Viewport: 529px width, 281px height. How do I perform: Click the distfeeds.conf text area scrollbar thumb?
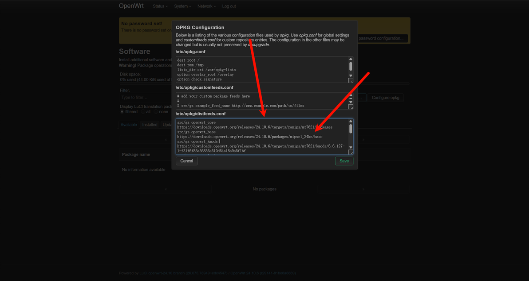tap(351, 129)
